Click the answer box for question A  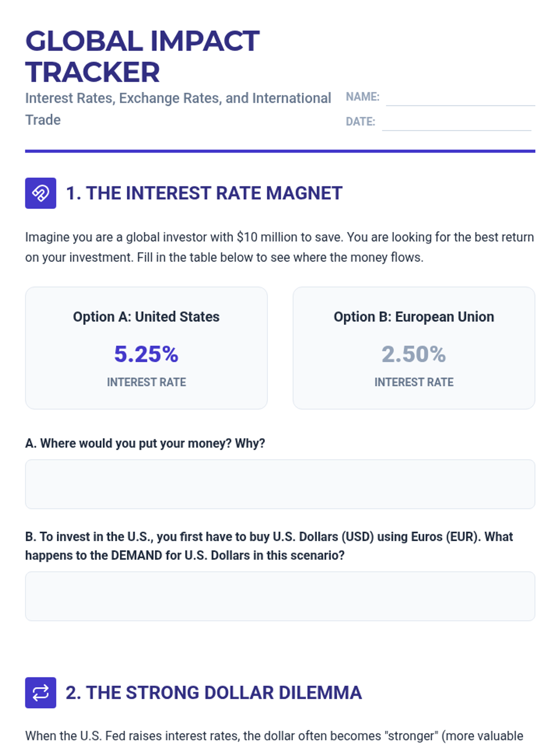pos(280,484)
